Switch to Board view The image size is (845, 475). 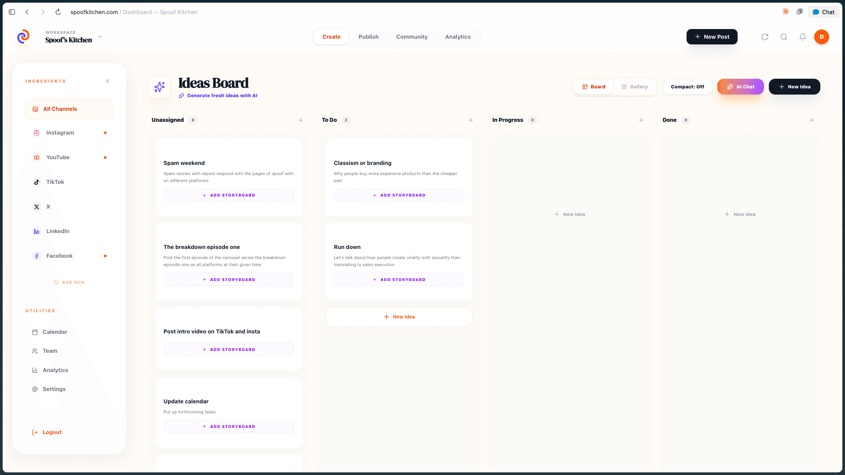point(594,87)
